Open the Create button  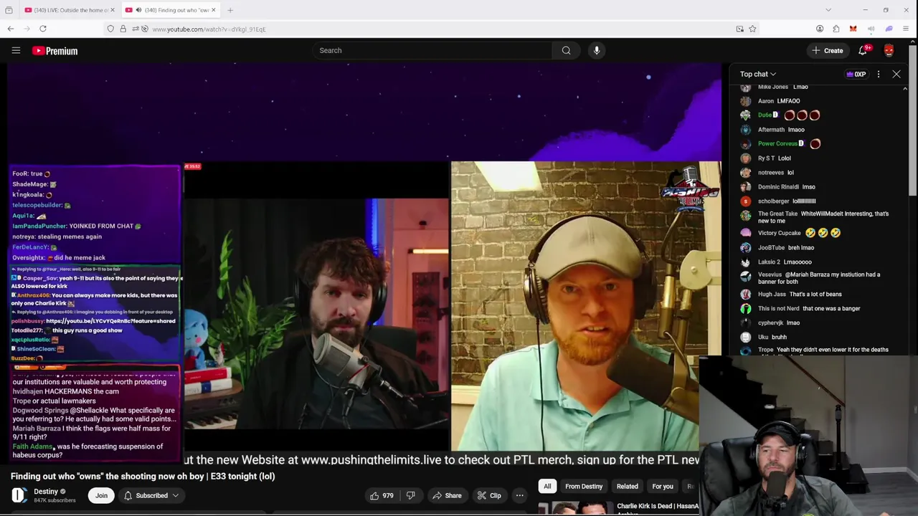tap(827, 50)
